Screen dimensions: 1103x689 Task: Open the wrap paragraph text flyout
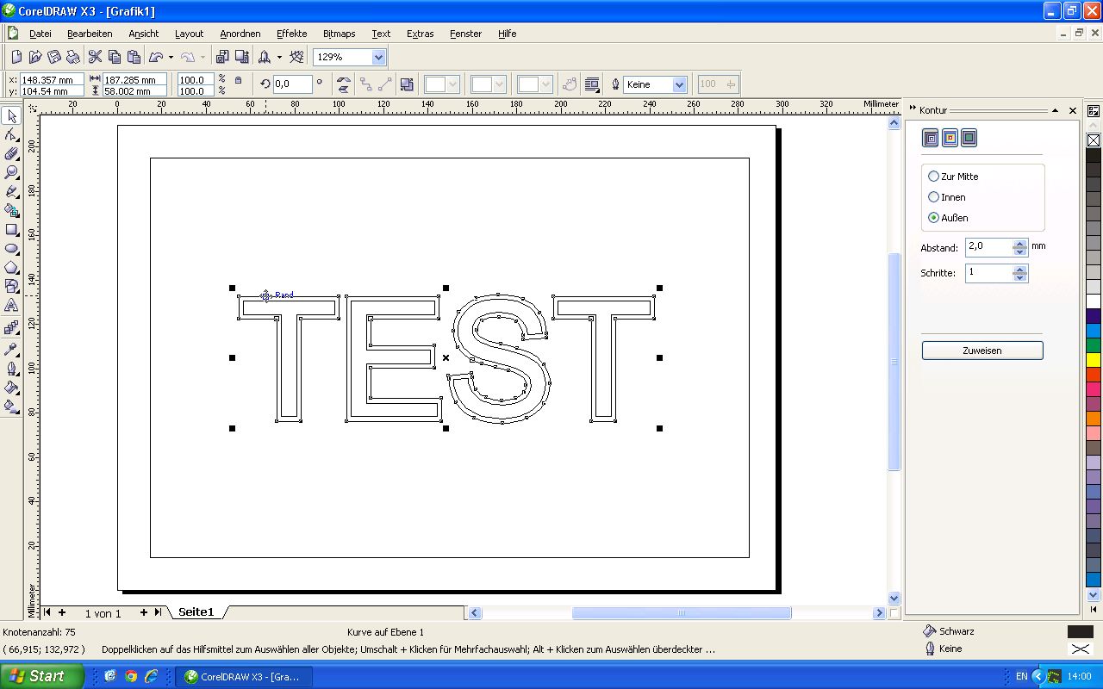(592, 84)
